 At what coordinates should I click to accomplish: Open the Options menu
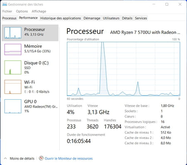[22, 11]
